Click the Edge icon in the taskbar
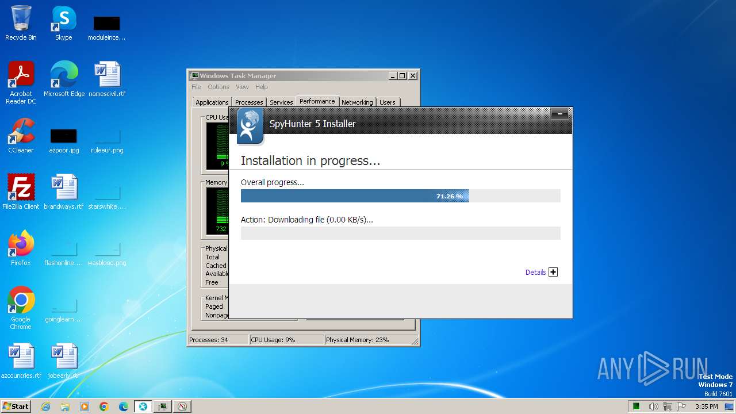The image size is (736, 414). click(124, 407)
